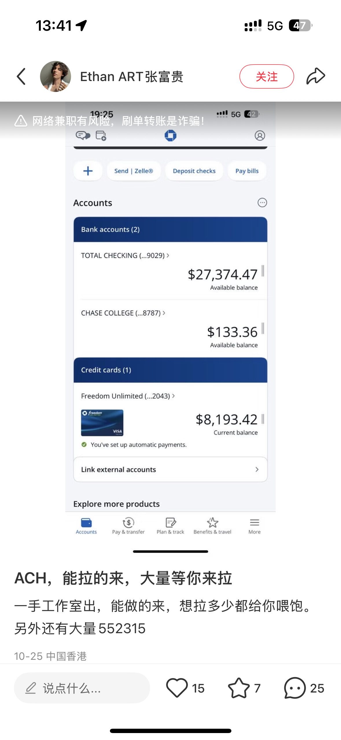Favorite the post with star icon
Screen dimensions: 341x740
(x=239, y=688)
